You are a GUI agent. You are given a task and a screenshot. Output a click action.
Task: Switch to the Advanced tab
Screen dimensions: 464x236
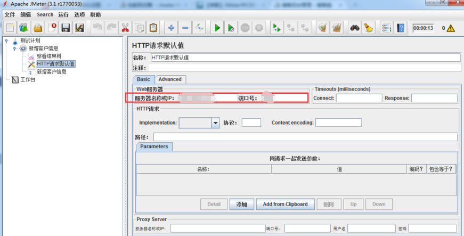170,79
